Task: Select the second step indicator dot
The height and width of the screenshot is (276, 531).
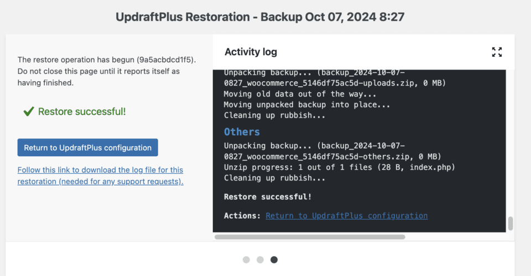Action: [x=260, y=259]
